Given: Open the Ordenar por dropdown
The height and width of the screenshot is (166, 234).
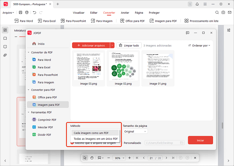Looking at the screenshot, I should (x=199, y=46).
